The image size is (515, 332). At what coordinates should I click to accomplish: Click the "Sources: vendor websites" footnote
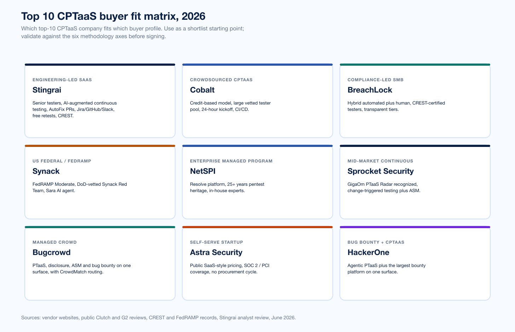pyautogui.click(x=158, y=318)
